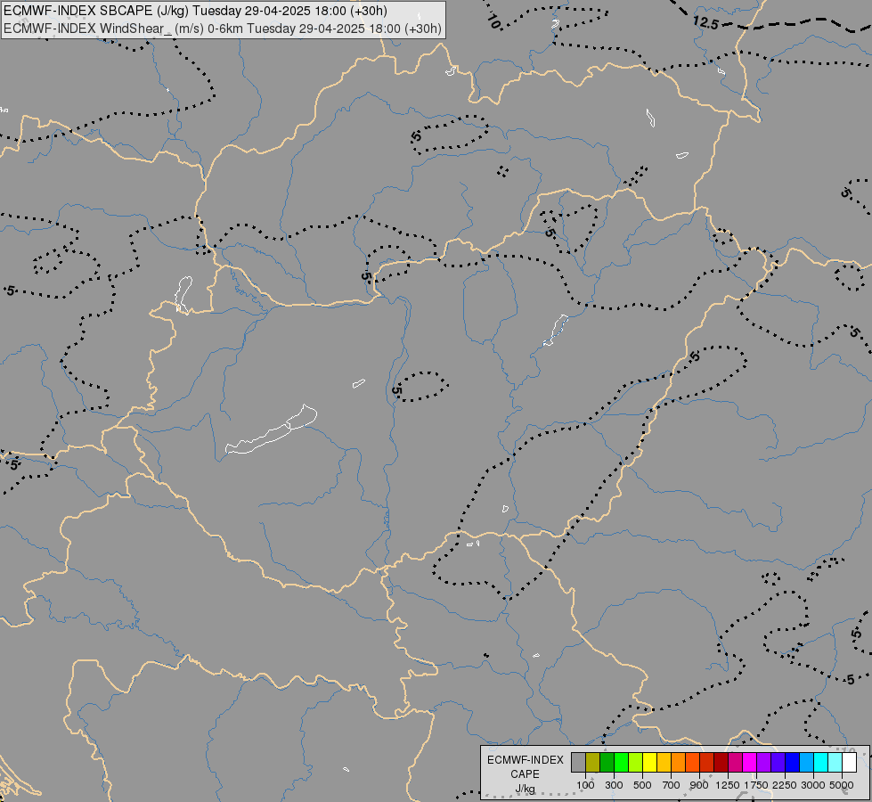Select the yellow-green legend swatch

[x=636, y=763]
